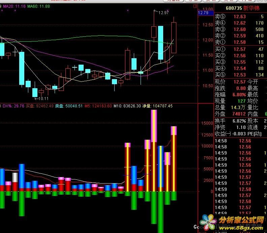Click the DX%: 29.76 indicator label
This screenshot has height=233, width=267.
tap(13, 106)
